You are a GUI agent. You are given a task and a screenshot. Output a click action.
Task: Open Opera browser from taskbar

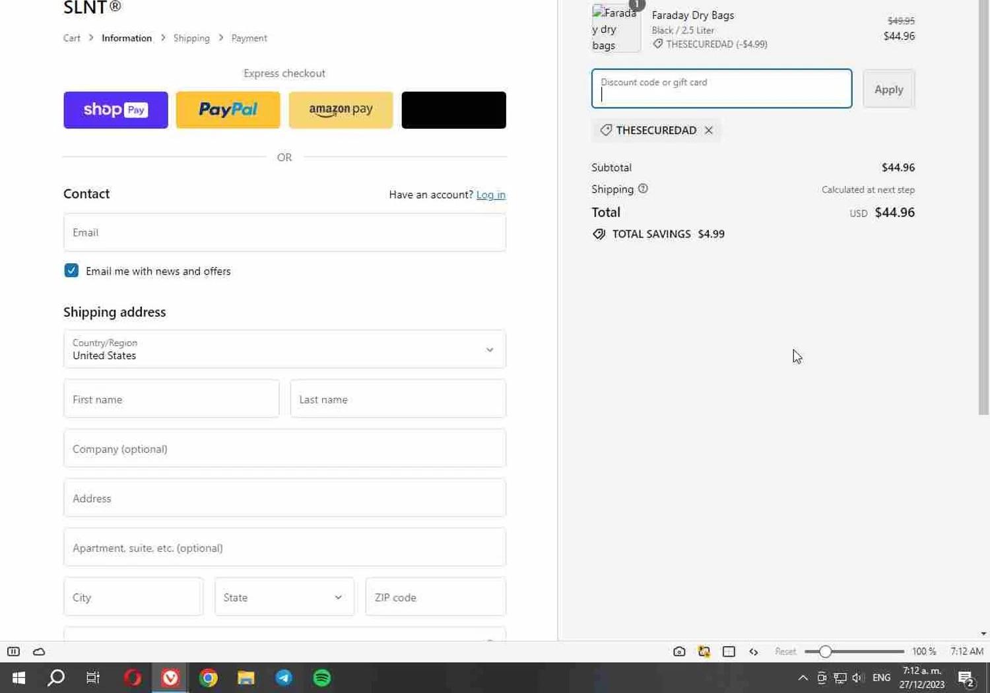[x=132, y=678]
